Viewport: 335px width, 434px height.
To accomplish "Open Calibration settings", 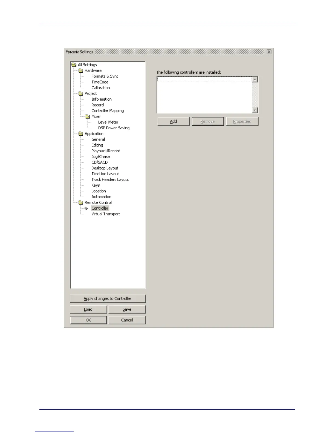I will click(100, 88).
